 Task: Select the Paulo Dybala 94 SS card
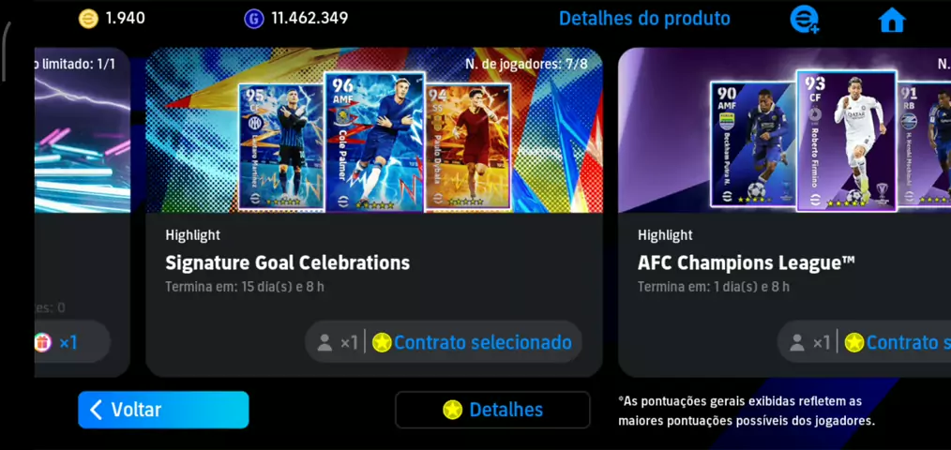(x=468, y=147)
